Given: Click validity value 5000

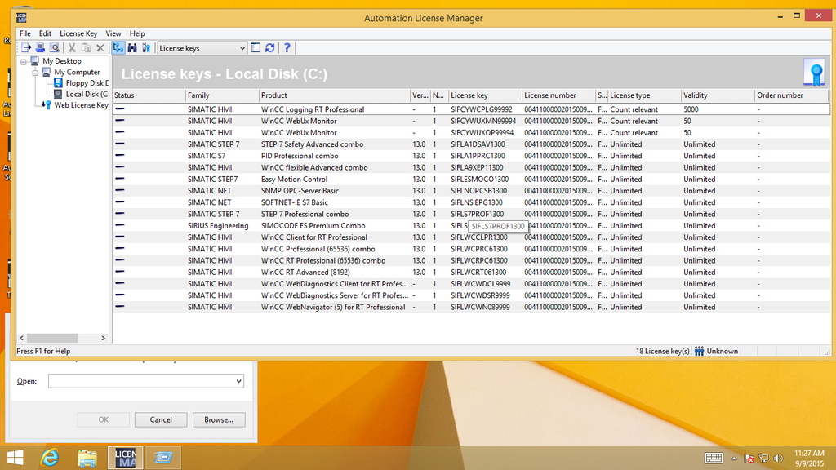Looking at the screenshot, I should [691, 109].
